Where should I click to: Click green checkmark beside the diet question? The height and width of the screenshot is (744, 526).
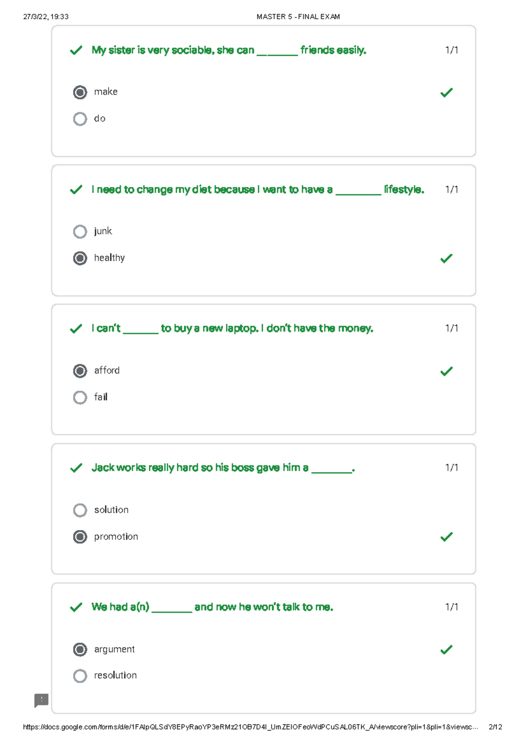click(76, 190)
